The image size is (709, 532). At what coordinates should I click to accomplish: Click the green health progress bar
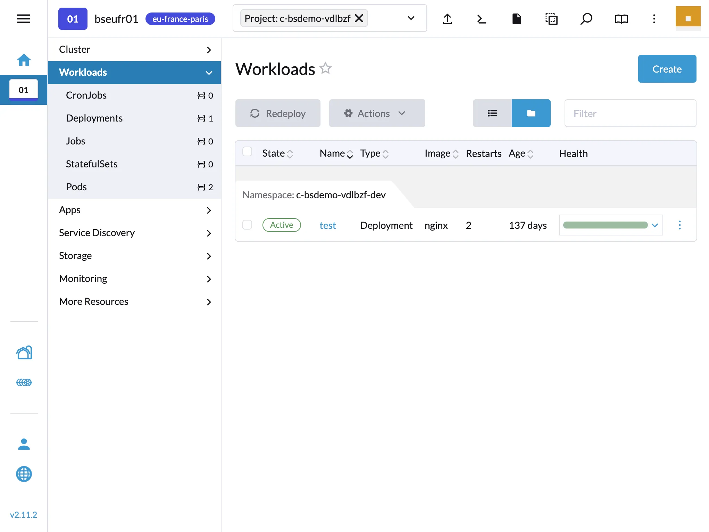coord(606,225)
